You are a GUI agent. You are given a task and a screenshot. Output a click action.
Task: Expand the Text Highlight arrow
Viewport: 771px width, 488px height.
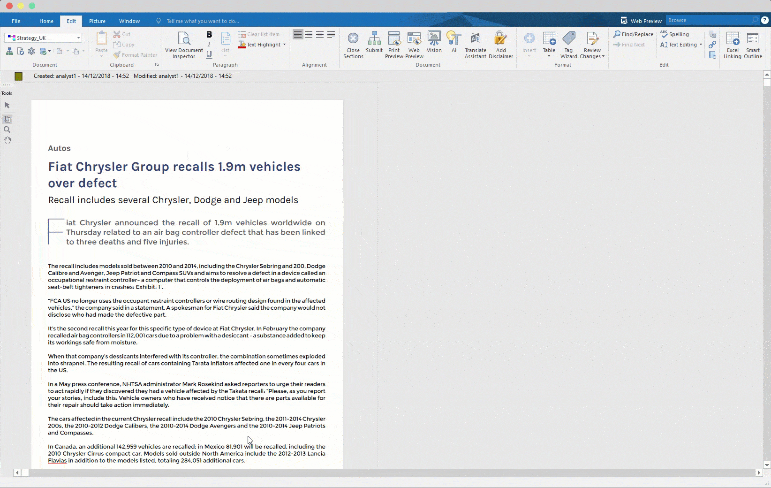point(284,45)
